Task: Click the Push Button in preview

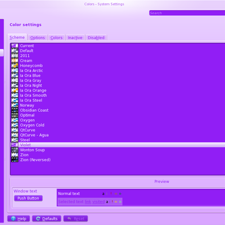Action: (28, 198)
